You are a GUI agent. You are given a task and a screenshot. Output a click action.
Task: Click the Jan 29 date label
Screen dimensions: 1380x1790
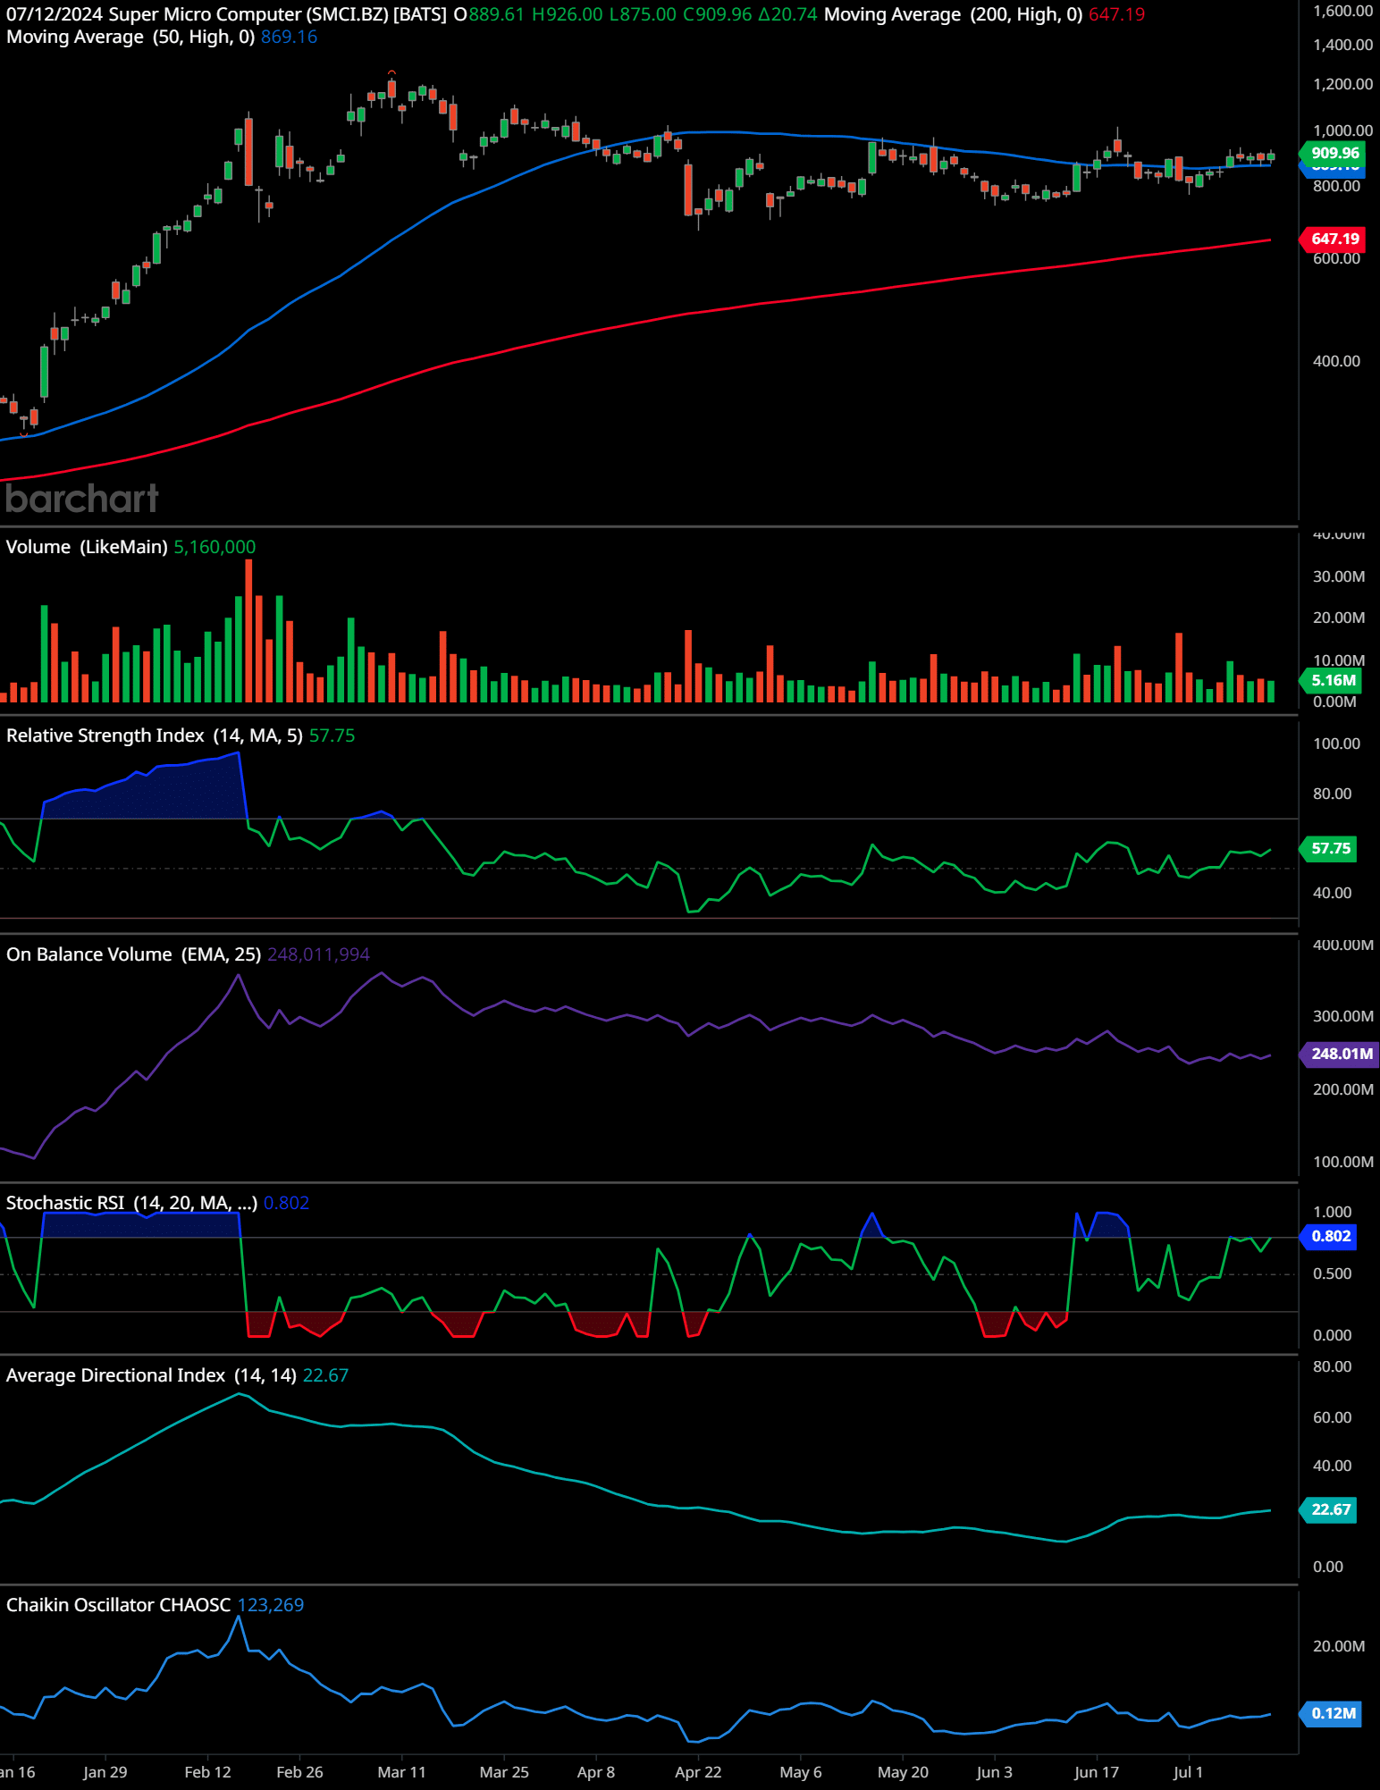pos(105,1772)
